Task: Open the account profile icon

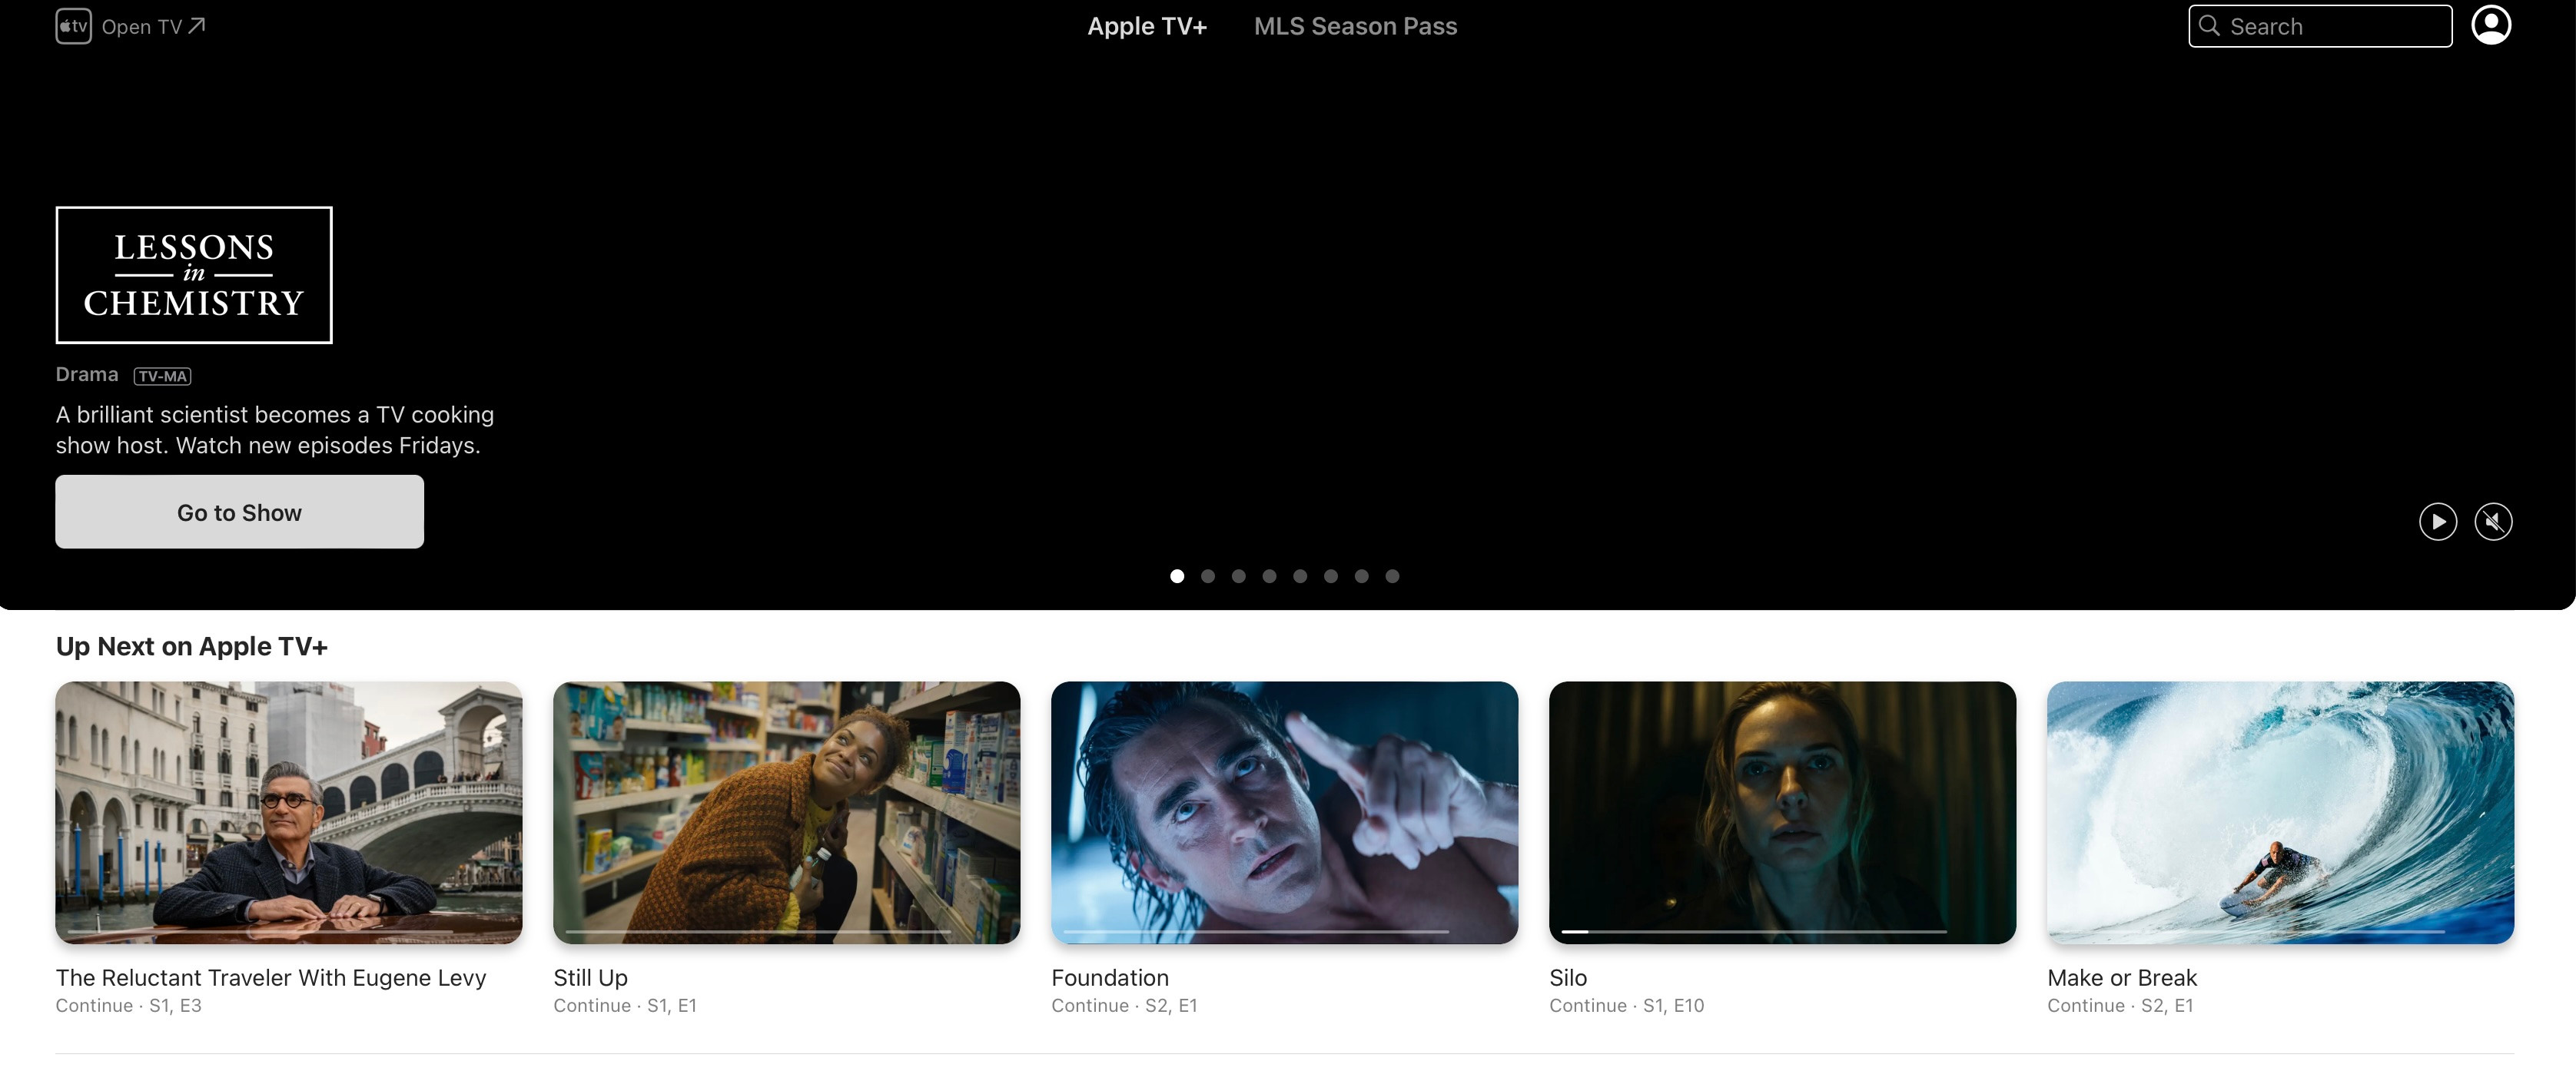Action: tap(2490, 25)
